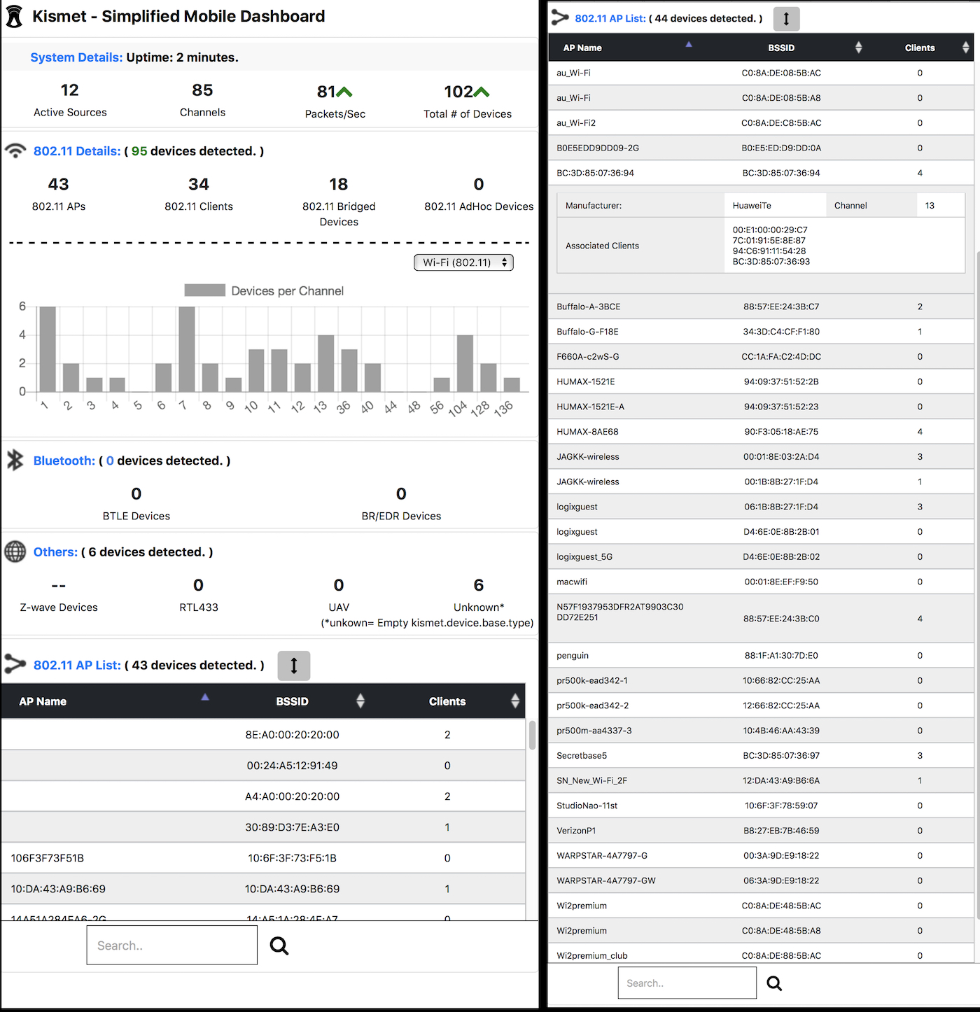
Task: Focus the right panel Search field
Action: pyautogui.click(x=687, y=983)
